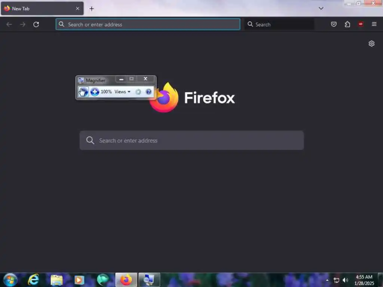
Task: Open the Windows Start menu orb
Action: 10,280
